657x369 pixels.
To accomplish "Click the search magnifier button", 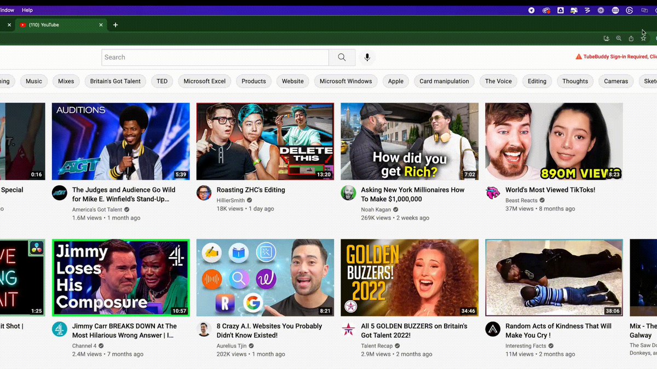I will (x=342, y=57).
